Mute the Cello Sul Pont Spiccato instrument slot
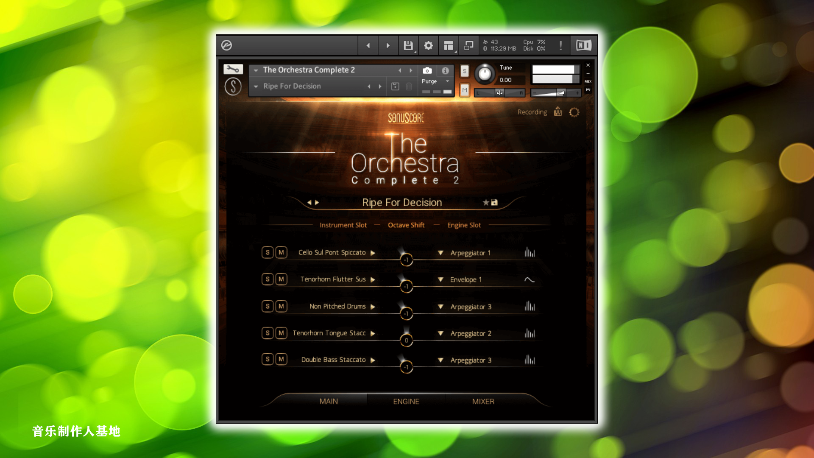Viewport: 814px width, 458px height. pos(281,252)
